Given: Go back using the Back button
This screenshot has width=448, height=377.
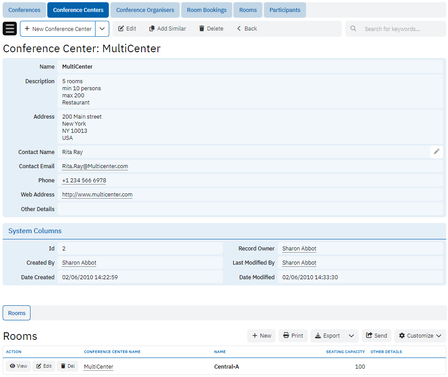Looking at the screenshot, I should (247, 29).
